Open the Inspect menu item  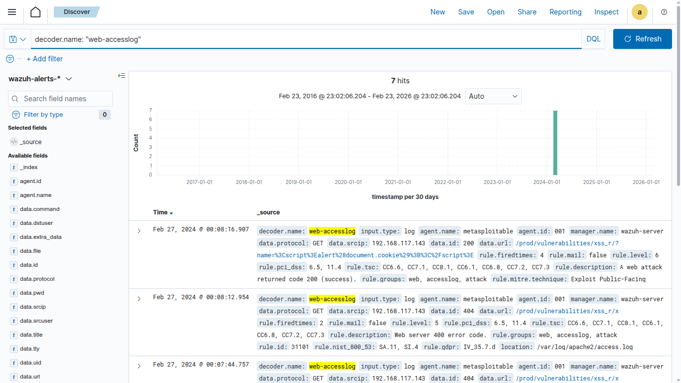tap(606, 12)
